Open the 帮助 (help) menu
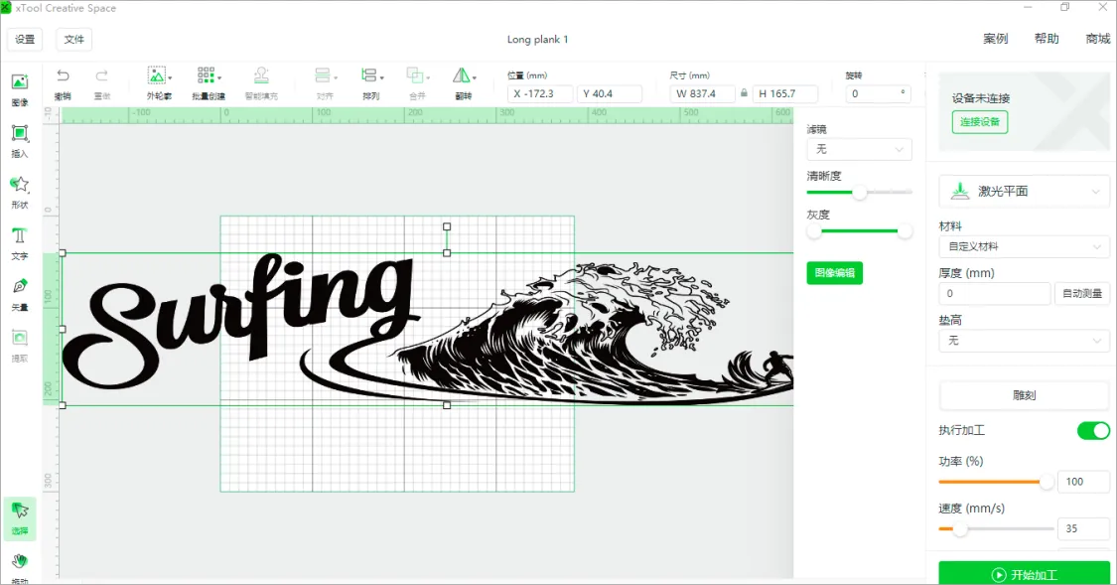Screen dimensions: 1117x585 pyautogui.click(x=1047, y=39)
